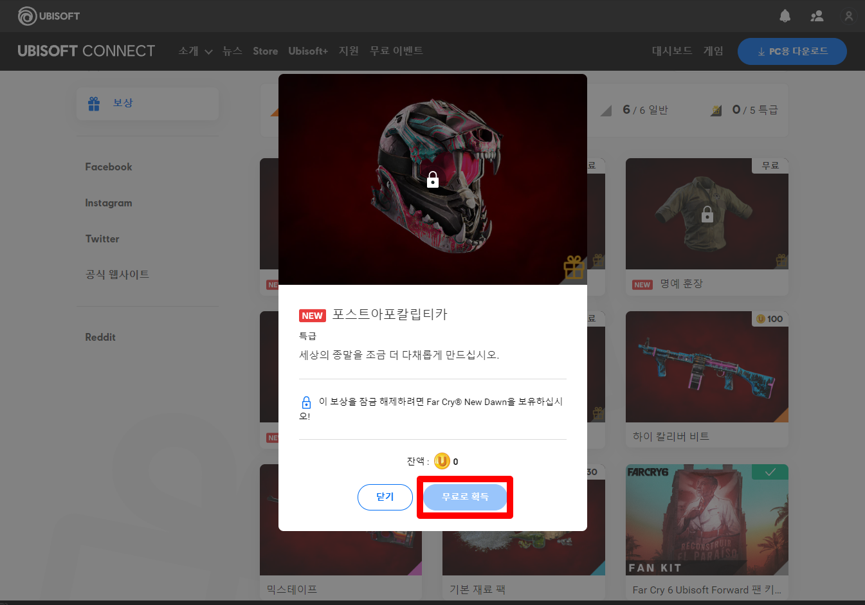The width and height of the screenshot is (865, 605).
Task: Expand the 소개 dropdown menu
Action: pos(196,51)
